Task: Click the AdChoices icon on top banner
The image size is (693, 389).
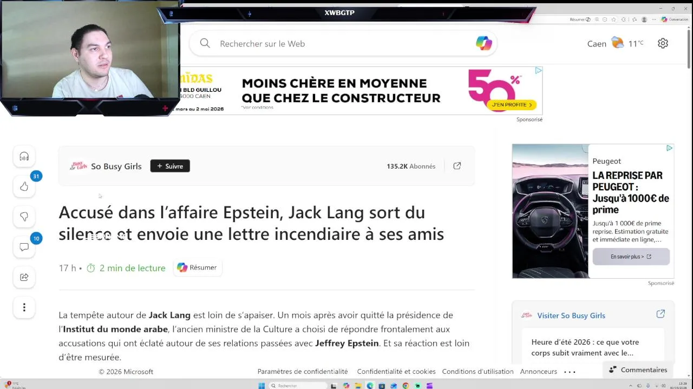Action: point(538,71)
